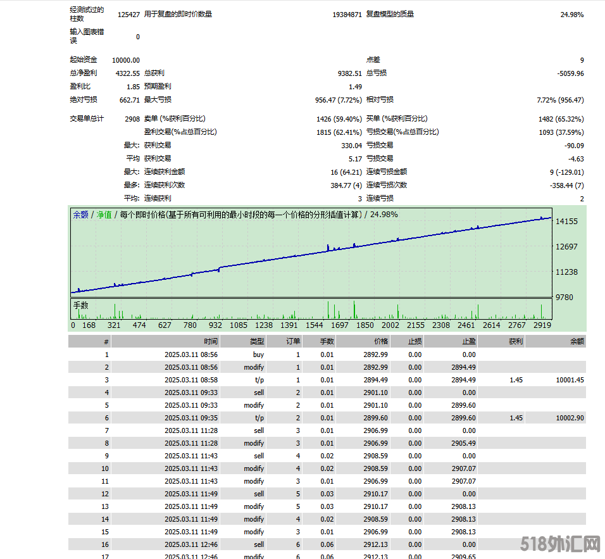Select the balance cell showing 10002.90

click(x=571, y=418)
